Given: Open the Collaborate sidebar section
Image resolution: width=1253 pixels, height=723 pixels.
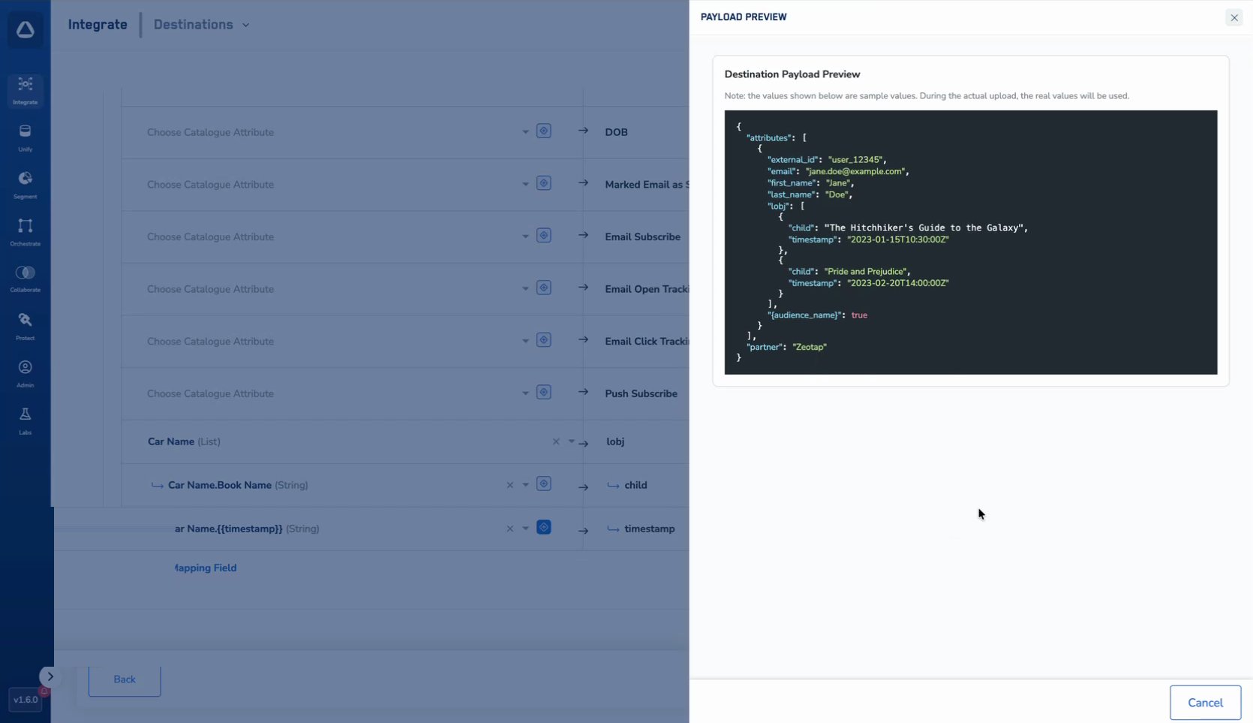Looking at the screenshot, I should click(25, 279).
